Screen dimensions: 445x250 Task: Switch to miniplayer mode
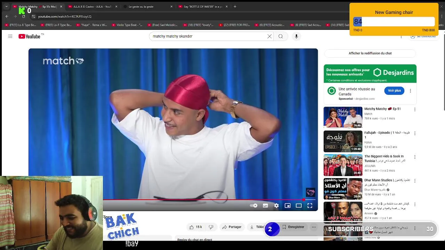[288, 206]
